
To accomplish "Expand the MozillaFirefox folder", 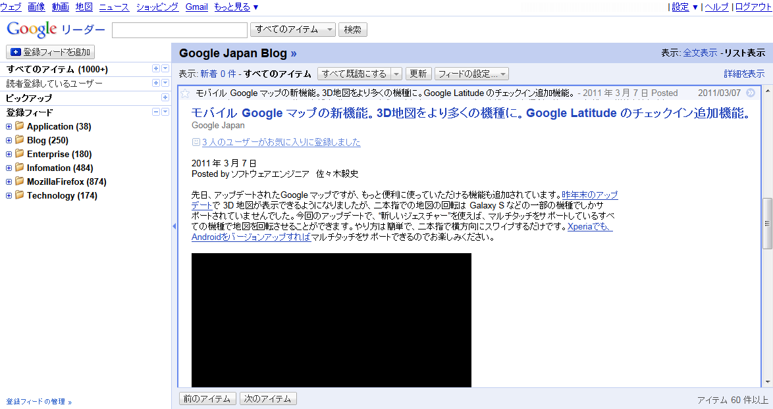I will point(9,181).
